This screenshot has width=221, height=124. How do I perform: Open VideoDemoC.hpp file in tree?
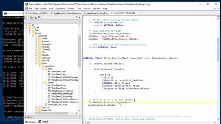[x=58, y=74]
